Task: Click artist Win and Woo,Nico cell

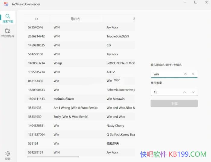Action: (x=121, y=108)
